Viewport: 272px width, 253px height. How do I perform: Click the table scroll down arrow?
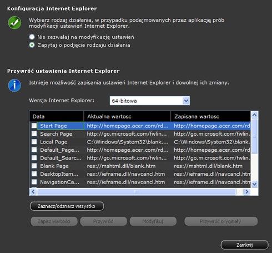click(x=254, y=184)
